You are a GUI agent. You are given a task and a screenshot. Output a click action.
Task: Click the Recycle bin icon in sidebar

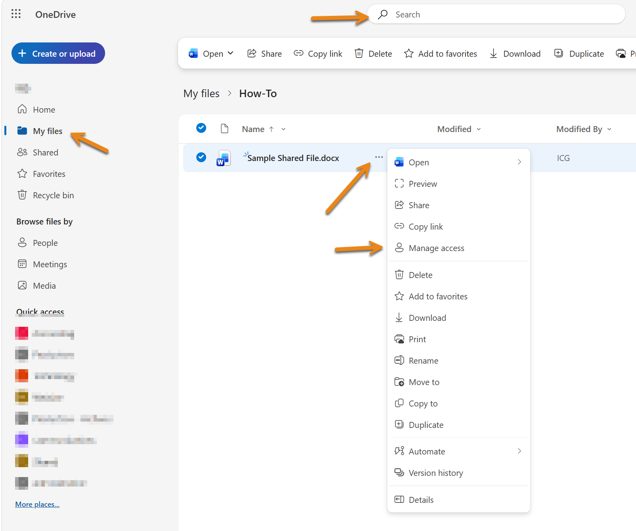tap(22, 195)
